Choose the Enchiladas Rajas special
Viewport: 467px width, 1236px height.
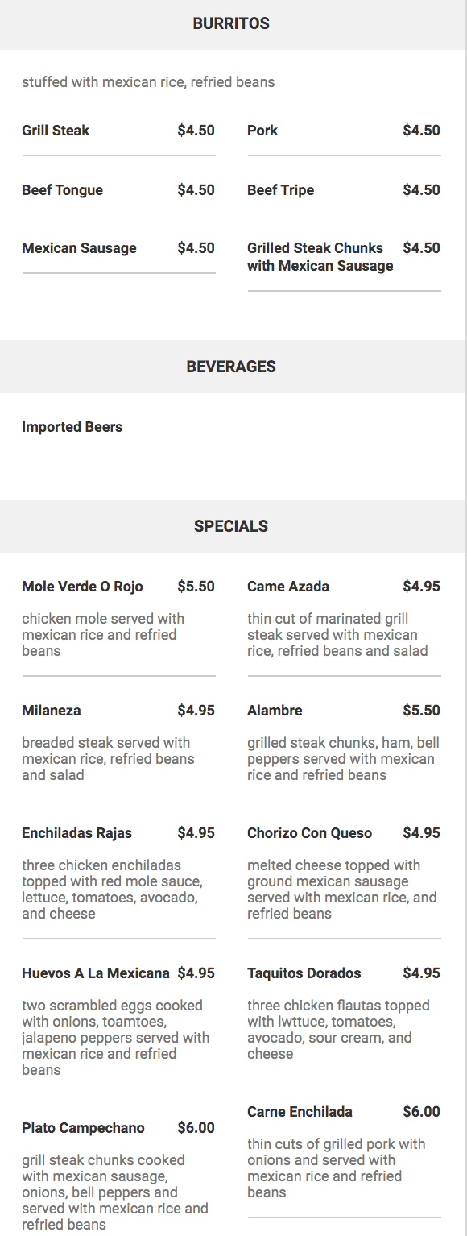point(118,874)
